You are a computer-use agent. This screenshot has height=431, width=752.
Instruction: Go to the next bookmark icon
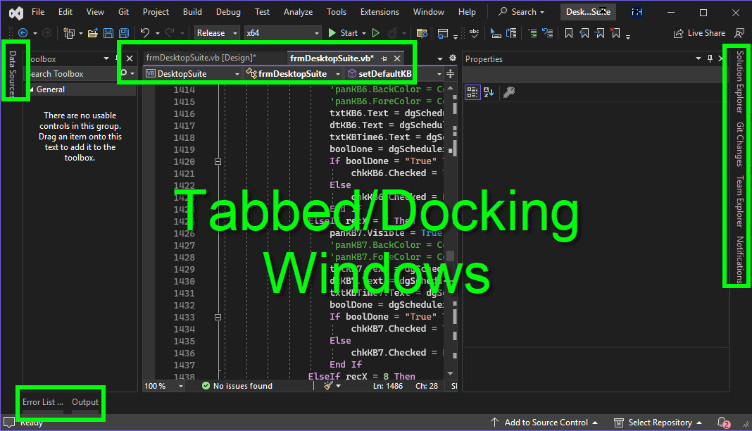pos(600,33)
